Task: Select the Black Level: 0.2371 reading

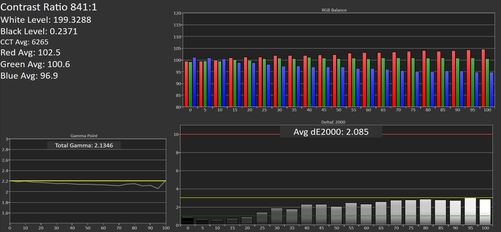Action: tap(39, 31)
